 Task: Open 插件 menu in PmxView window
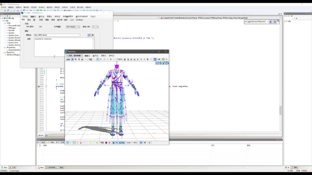coord(112,56)
